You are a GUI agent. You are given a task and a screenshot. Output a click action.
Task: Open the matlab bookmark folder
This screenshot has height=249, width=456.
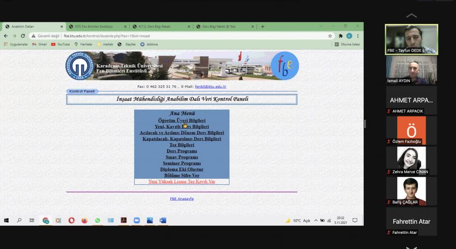point(105,44)
